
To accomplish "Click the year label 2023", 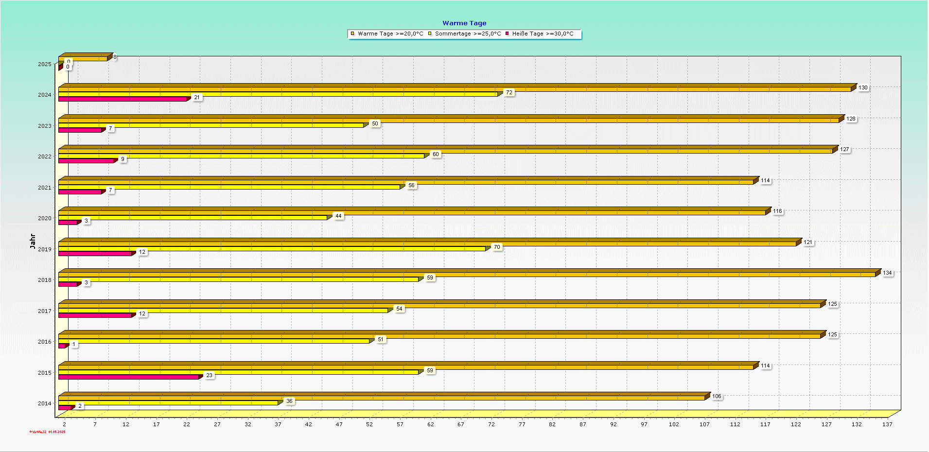I will (45, 126).
